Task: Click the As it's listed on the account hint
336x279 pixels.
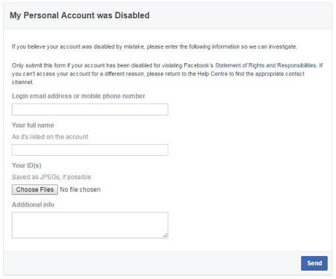Action: pyautogui.click(x=50, y=137)
